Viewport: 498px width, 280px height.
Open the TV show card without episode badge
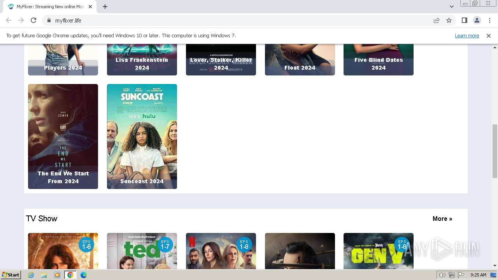point(300,251)
